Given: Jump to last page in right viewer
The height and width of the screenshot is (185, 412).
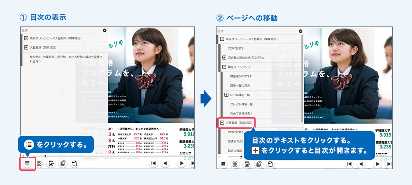Looking at the screenshot, I should coord(388,164).
